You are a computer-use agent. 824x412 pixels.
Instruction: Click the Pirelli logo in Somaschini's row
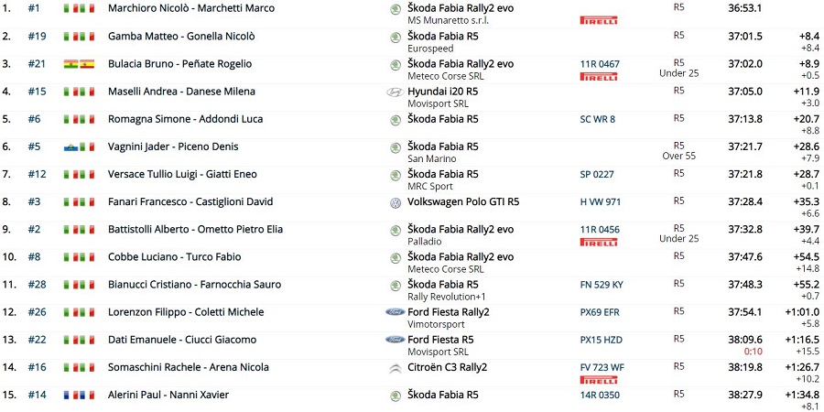[x=599, y=379]
